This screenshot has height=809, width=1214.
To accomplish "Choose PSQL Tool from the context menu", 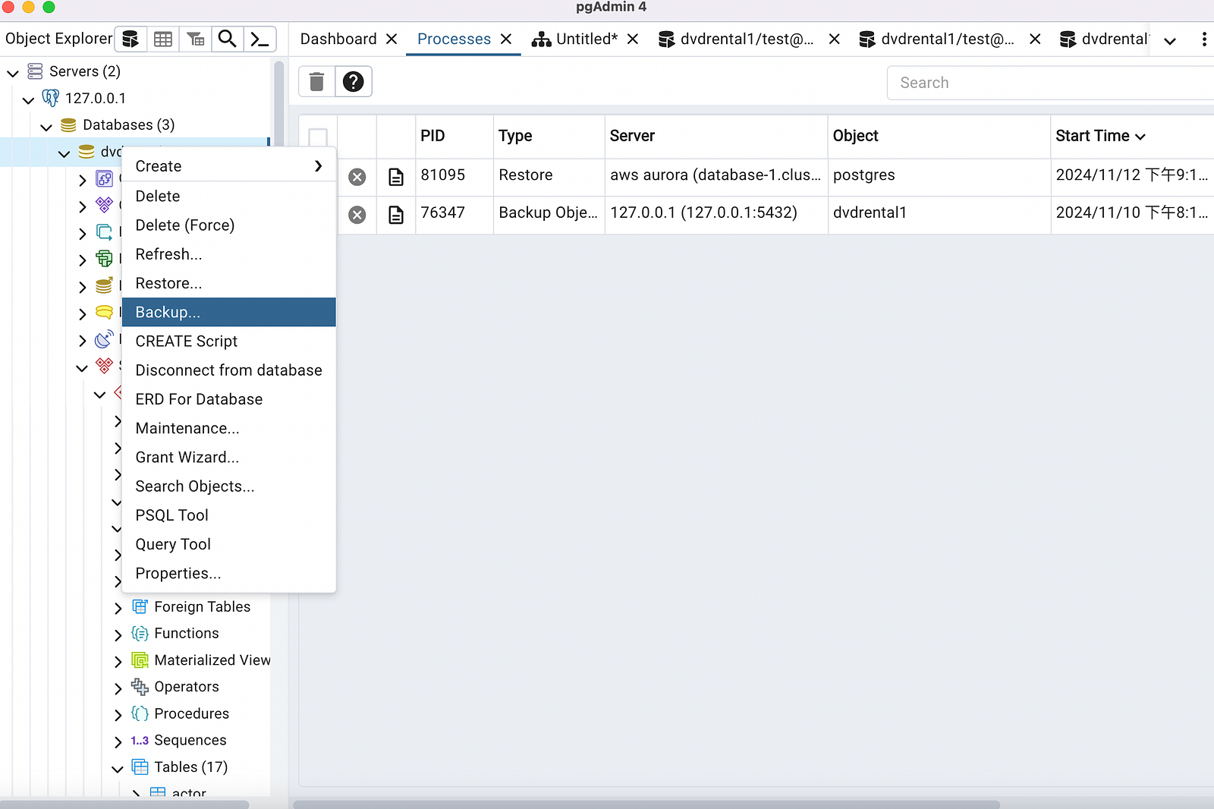I will tap(228, 515).
